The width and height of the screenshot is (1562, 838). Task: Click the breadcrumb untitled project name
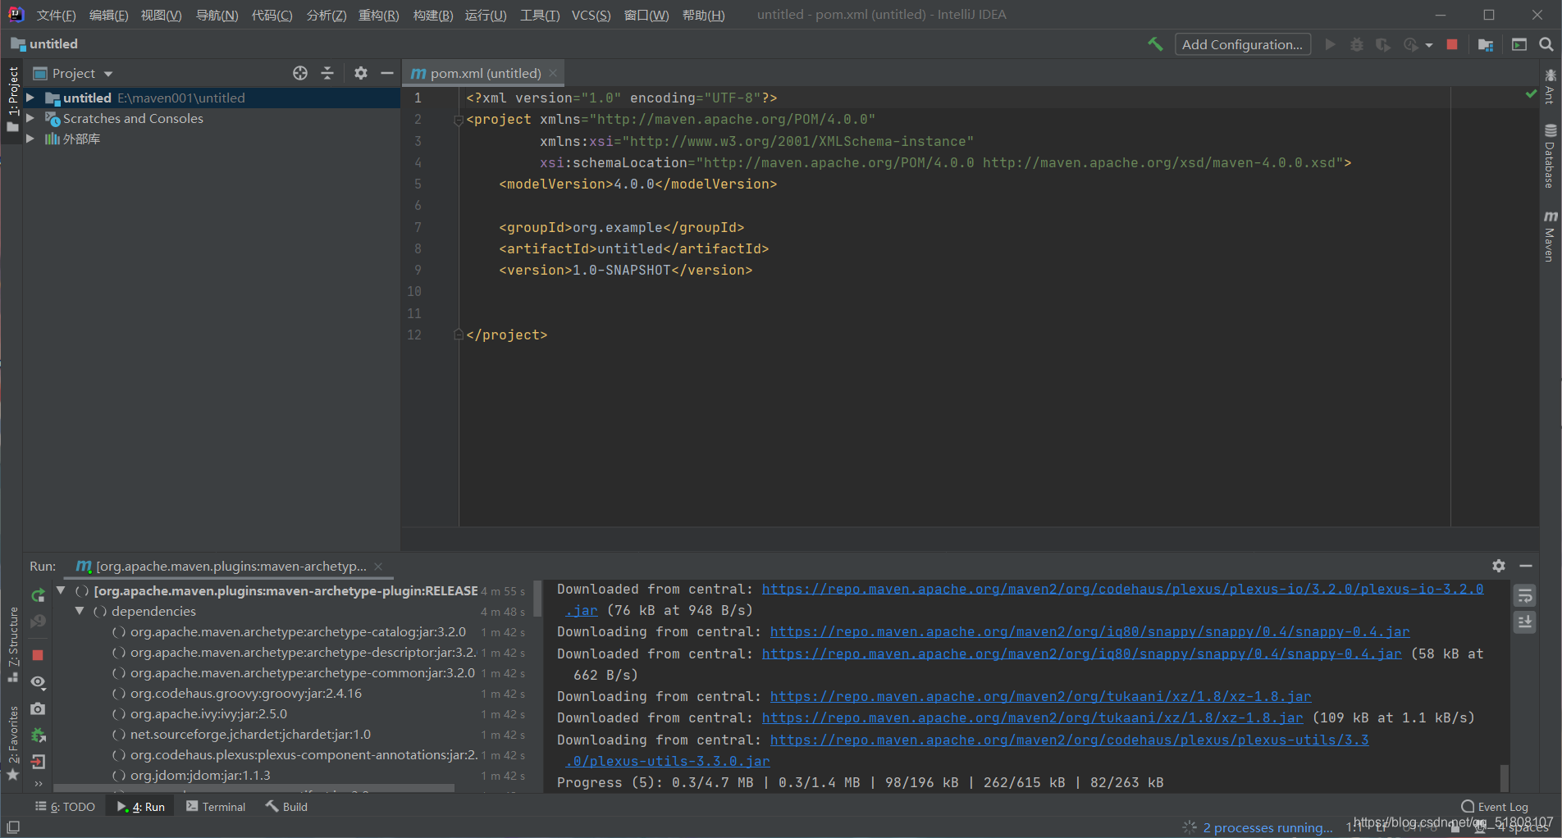tap(53, 44)
